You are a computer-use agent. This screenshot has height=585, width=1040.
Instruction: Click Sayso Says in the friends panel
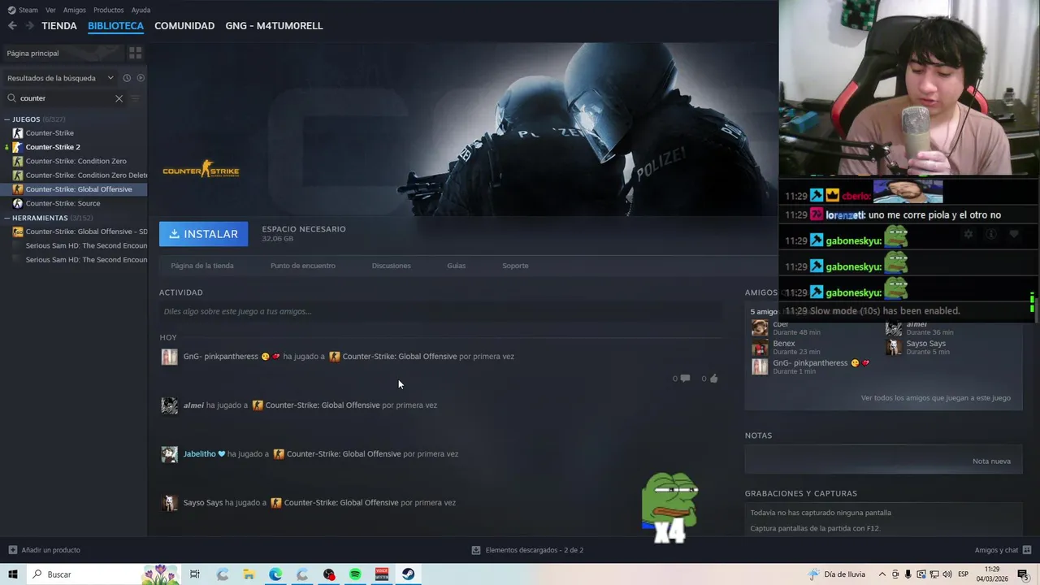point(925,344)
